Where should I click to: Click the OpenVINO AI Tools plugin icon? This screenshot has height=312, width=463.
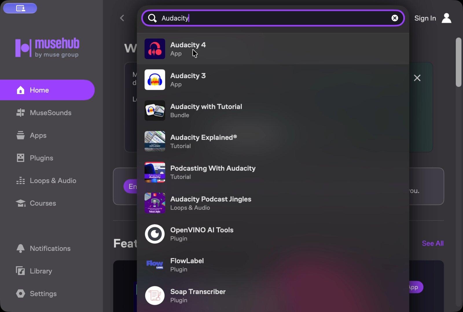point(155,234)
